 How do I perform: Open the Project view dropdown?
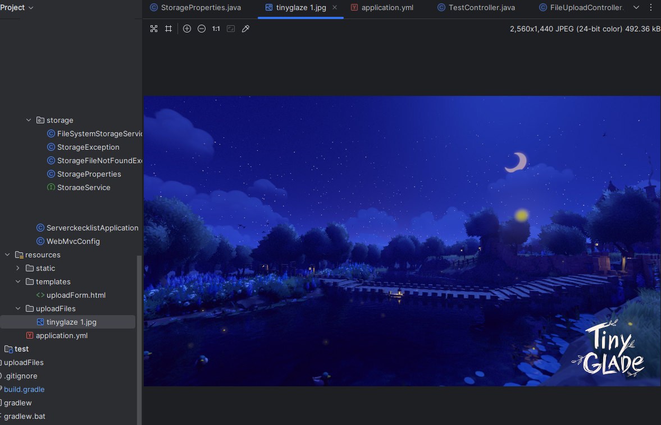(x=17, y=8)
